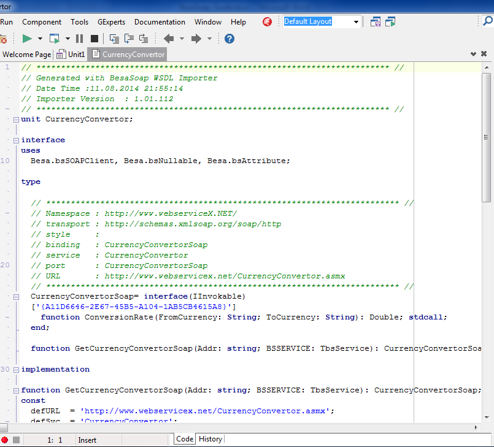Click the magnifier search icon at top right

tap(488, 21)
